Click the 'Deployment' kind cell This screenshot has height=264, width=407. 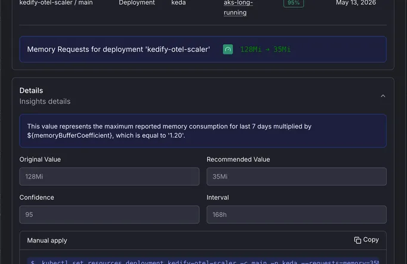[x=137, y=2]
